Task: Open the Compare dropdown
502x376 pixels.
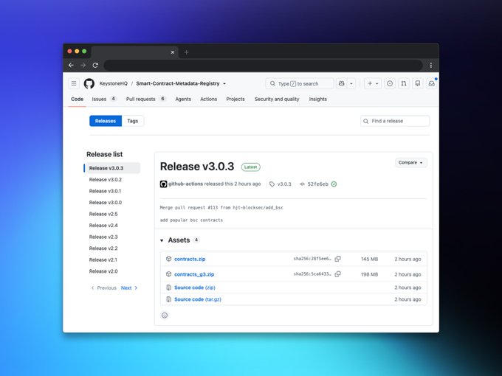Action: click(x=410, y=162)
